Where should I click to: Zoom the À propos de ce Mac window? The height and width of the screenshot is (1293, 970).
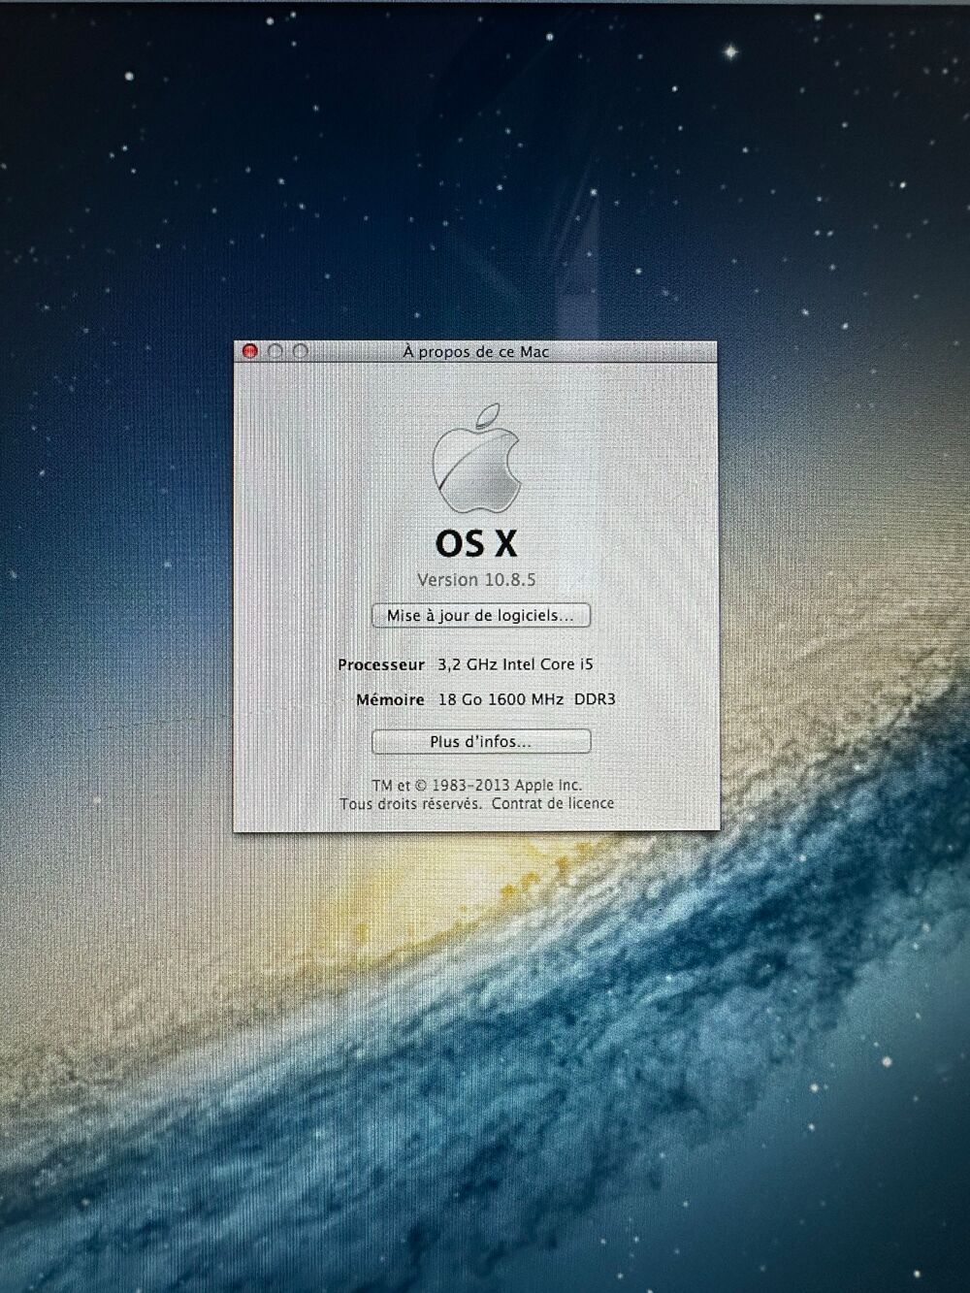click(x=301, y=351)
